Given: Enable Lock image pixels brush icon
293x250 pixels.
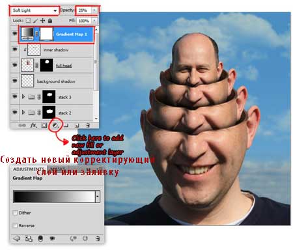Looking at the screenshot, I should (35, 21).
